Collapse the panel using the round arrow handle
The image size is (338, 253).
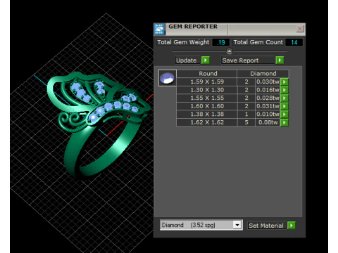[x=230, y=51]
